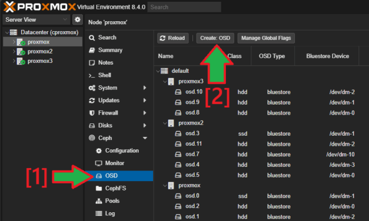
Task: Click the proxmox2 node status icon
Action: 21,52
